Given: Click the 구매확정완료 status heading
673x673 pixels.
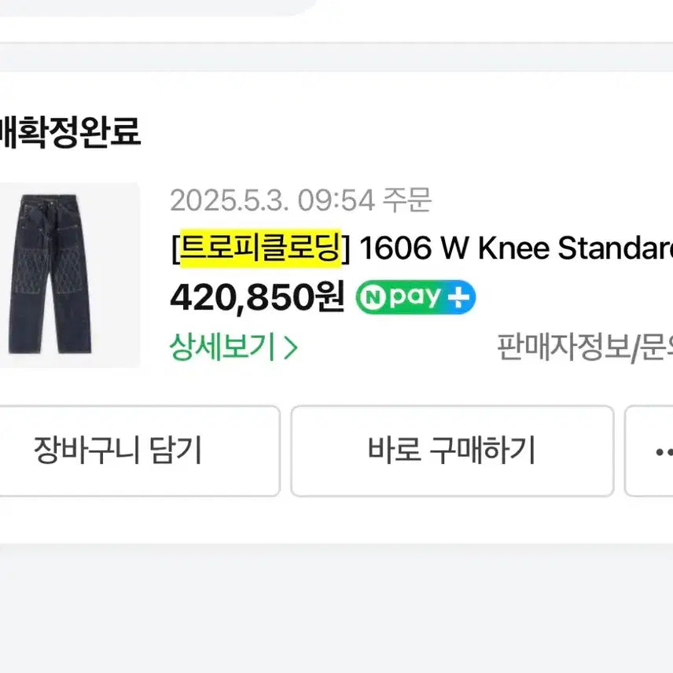Looking at the screenshot, I should (x=69, y=132).
